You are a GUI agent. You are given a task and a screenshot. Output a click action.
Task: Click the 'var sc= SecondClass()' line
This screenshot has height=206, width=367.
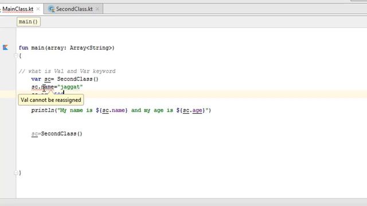click(65, 79)
